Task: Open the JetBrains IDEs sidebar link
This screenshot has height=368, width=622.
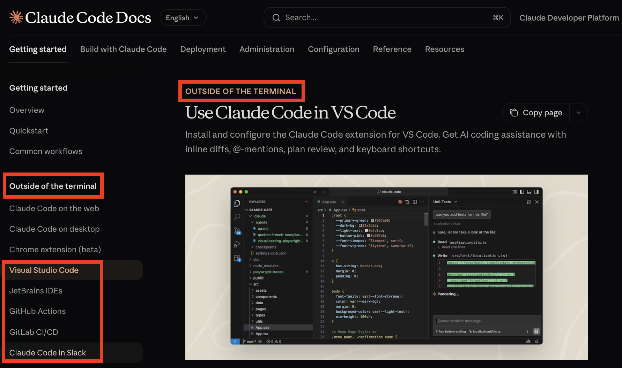Action: pos(36,291)
